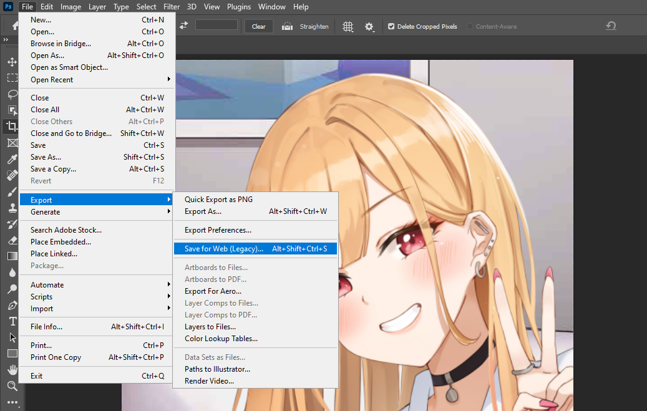Viewport: 647px width, 411px height.
Task: Click the swap width and height icon
Action: (x=183, y=26)
